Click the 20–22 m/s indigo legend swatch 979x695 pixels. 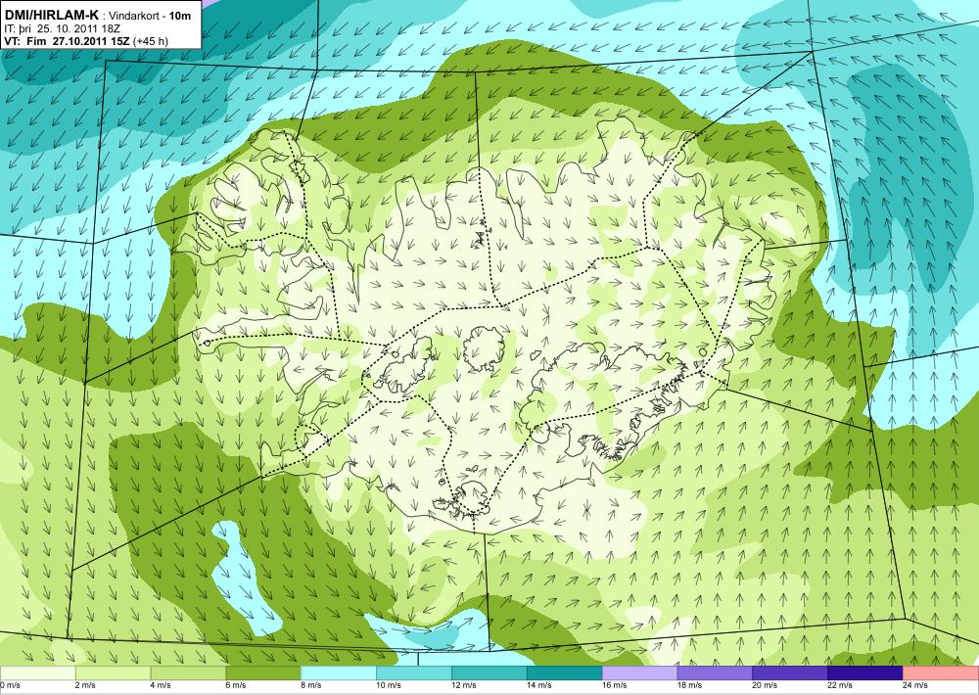click(x=790, y=673)
